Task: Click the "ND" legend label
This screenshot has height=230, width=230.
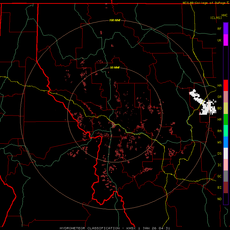Action: coord(219,199)
